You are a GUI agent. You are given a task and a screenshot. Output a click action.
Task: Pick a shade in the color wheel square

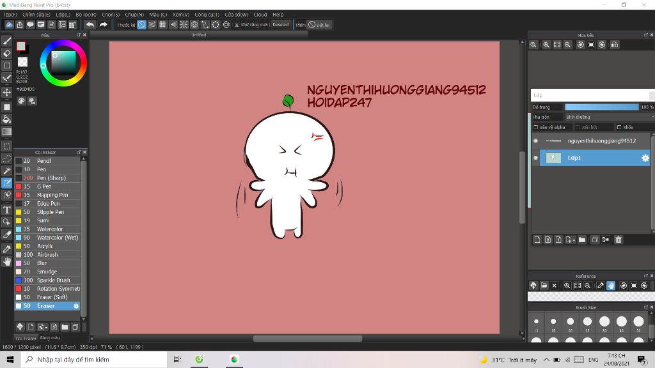tap(63, 63)
